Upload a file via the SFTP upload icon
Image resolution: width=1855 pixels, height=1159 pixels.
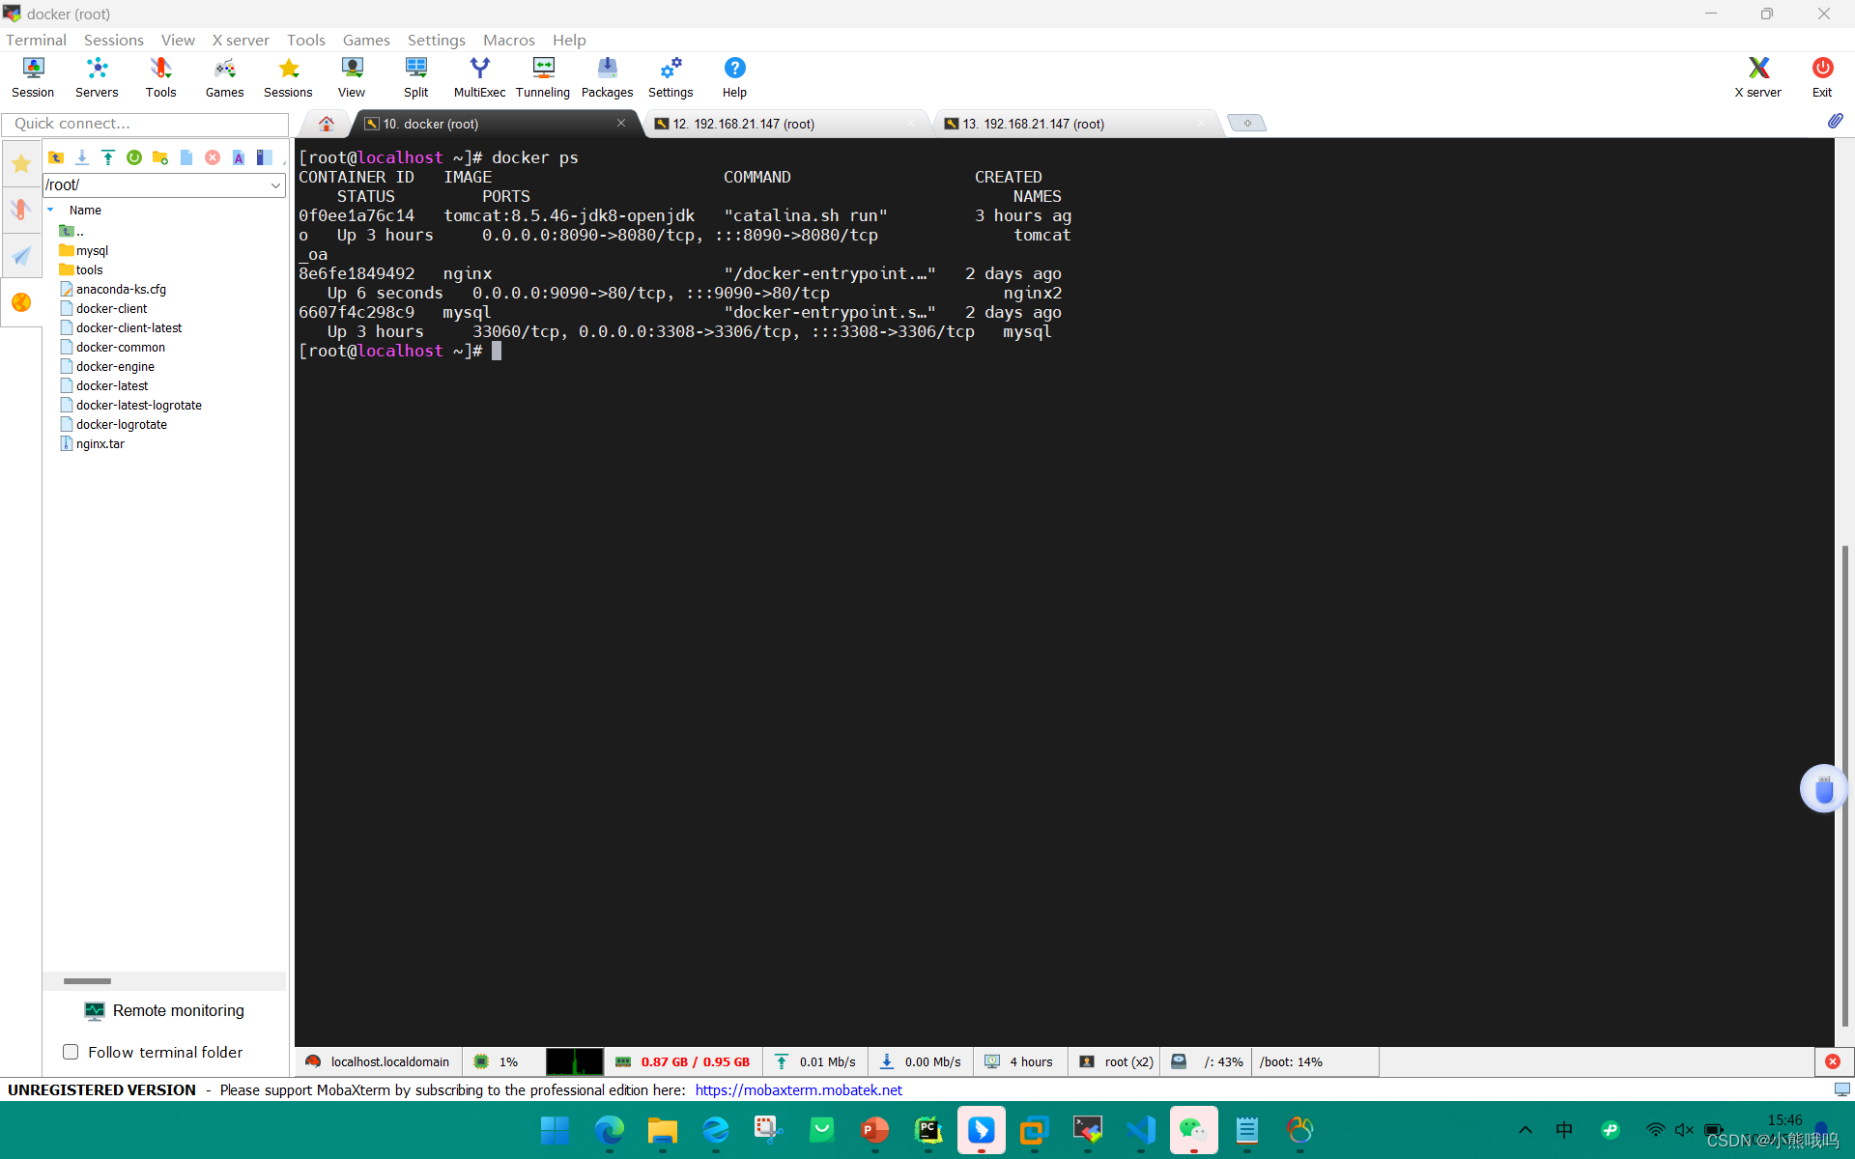point(107,157)
